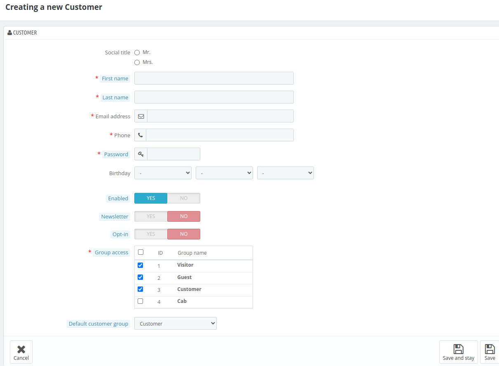Viewport: 499px width, 366px height.
Task: Focus the First name input field
Action: click(214, 78)
